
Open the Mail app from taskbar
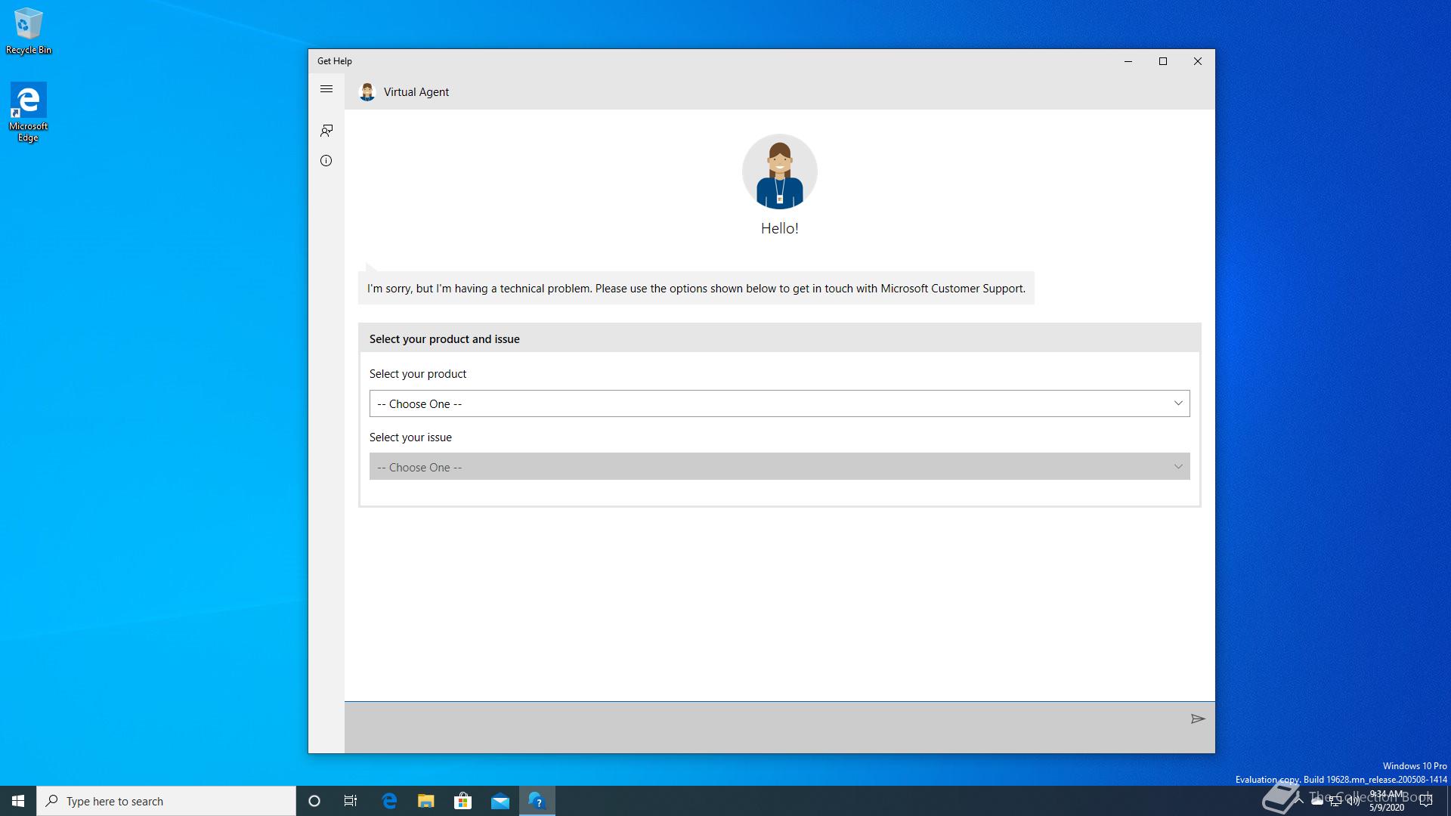[x=500, y=801]
